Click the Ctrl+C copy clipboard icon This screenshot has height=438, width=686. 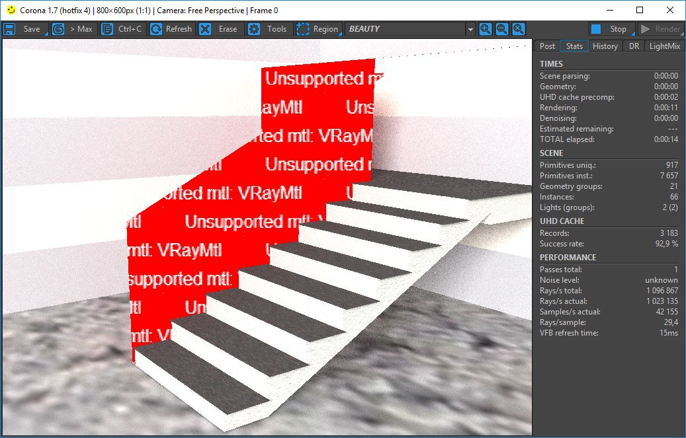pos(107,29)
